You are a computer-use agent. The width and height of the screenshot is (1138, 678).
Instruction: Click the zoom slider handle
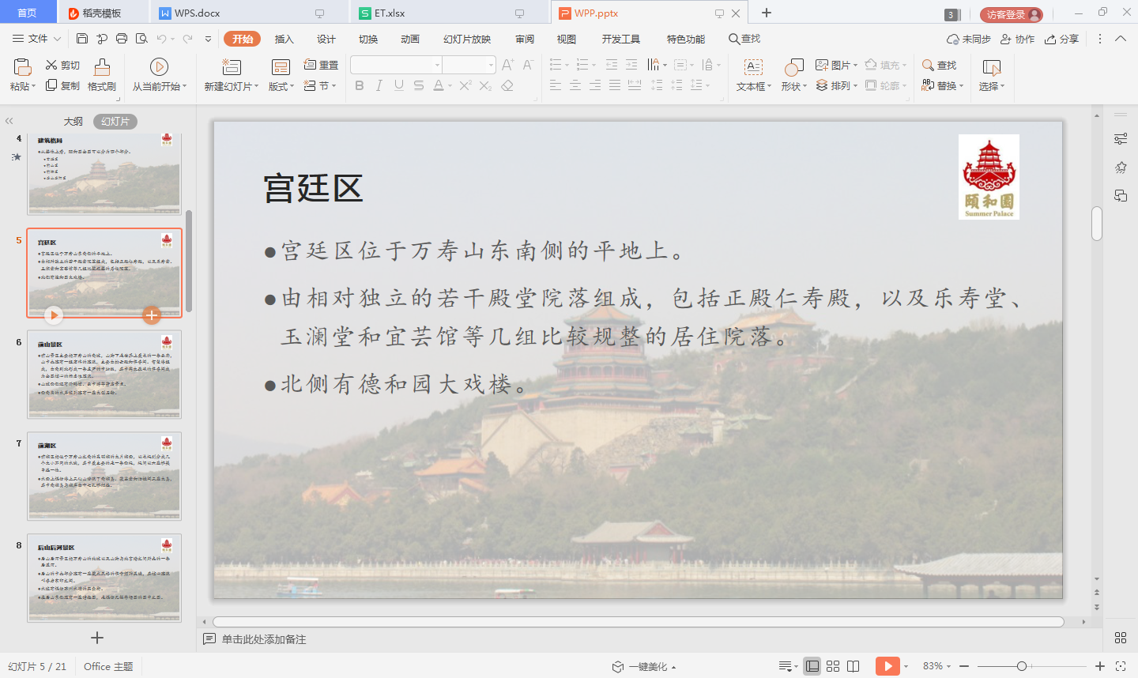click(1022, 666)
